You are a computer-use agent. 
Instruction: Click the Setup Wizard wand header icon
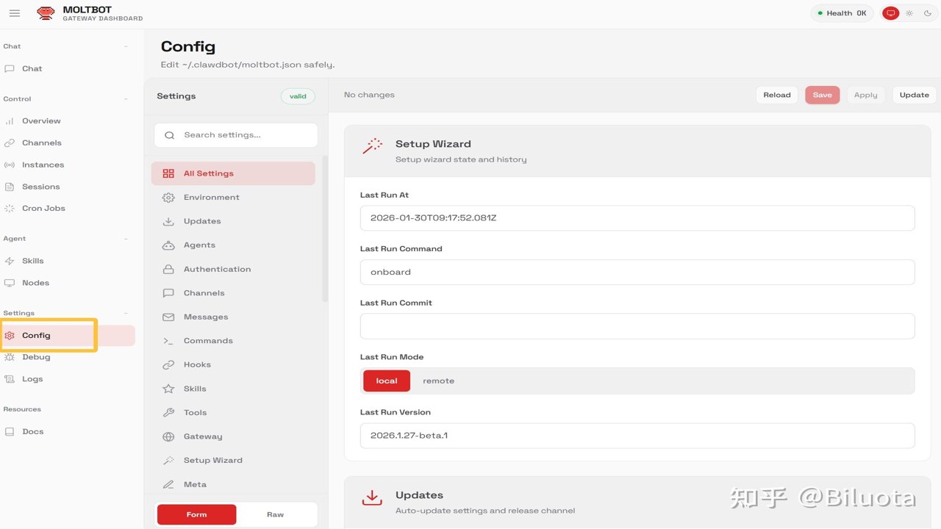pyautogui.click(x=372, y=146)
